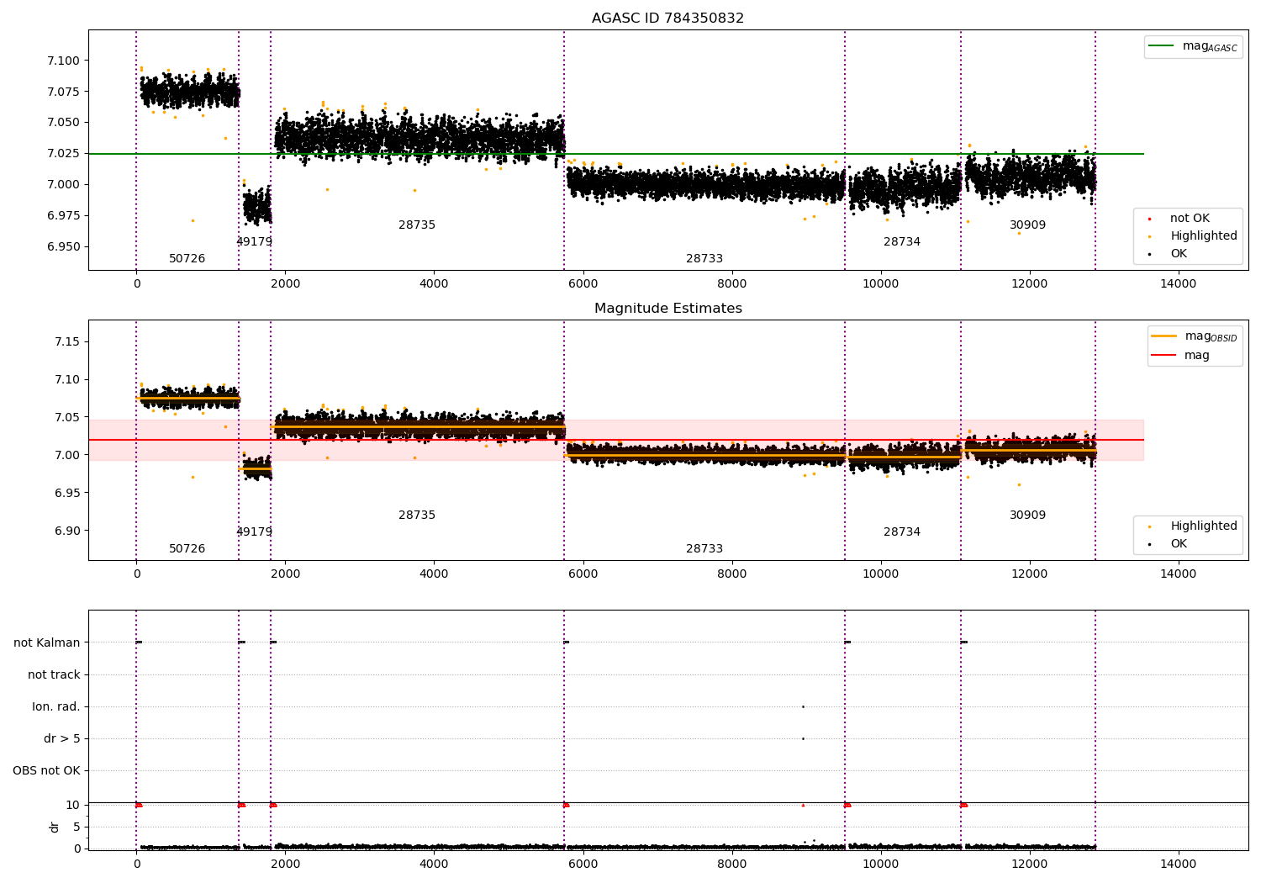Click the 7.05 tick label in middle plot

pos(66,418)
